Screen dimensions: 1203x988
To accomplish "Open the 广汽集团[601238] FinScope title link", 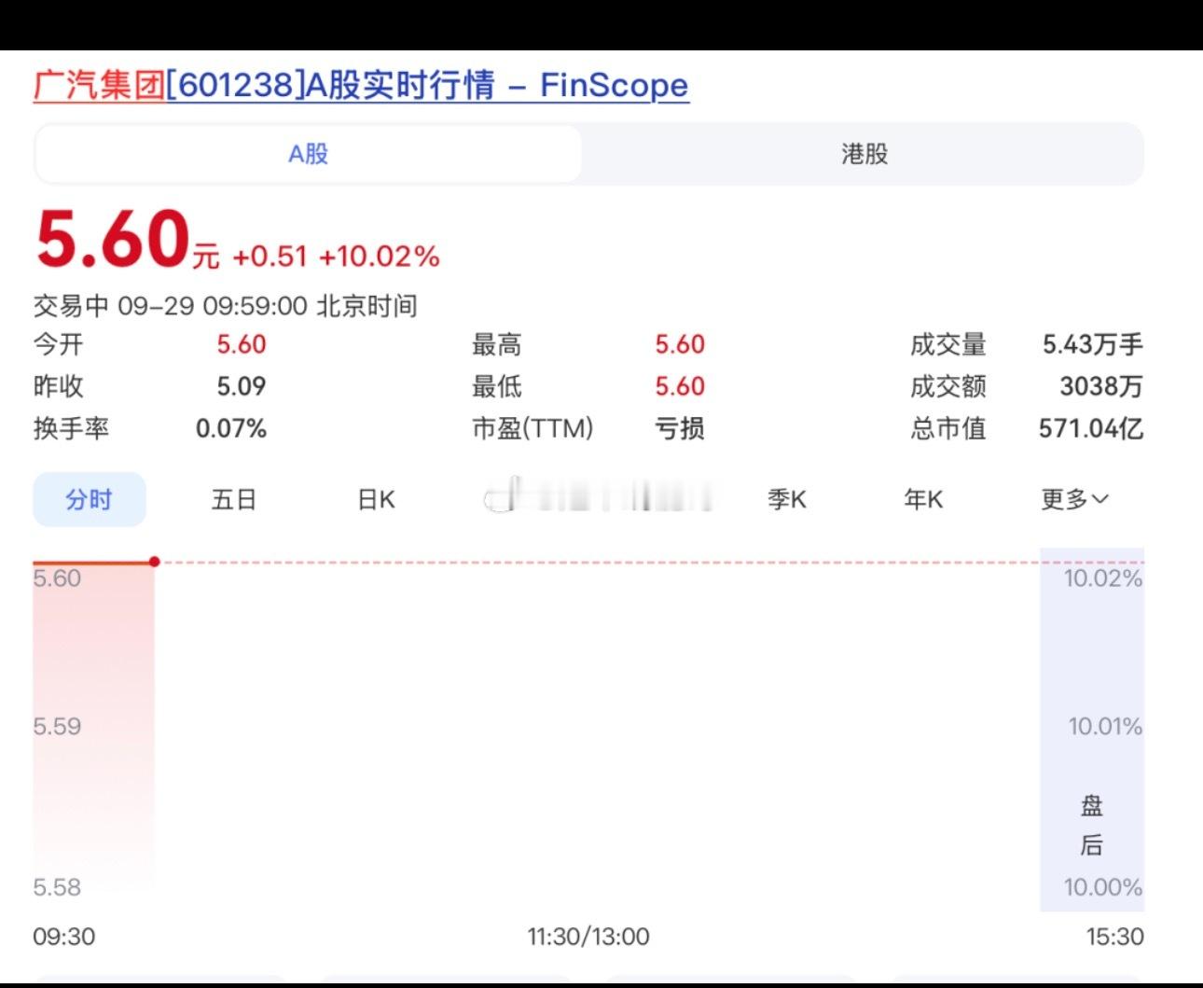I will click(x=361, y=85).
